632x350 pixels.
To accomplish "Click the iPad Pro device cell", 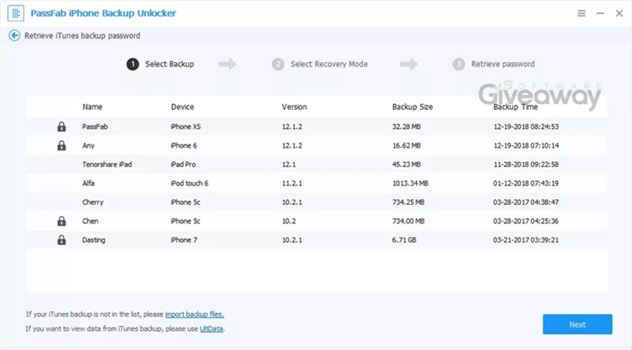I will (183, 164).
